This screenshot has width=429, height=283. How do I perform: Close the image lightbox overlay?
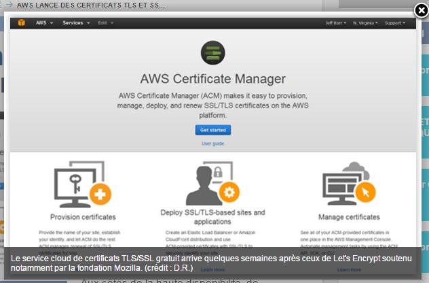pos(421,11)
